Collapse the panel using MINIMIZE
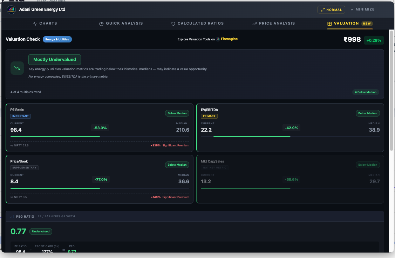 coord(362,9)
